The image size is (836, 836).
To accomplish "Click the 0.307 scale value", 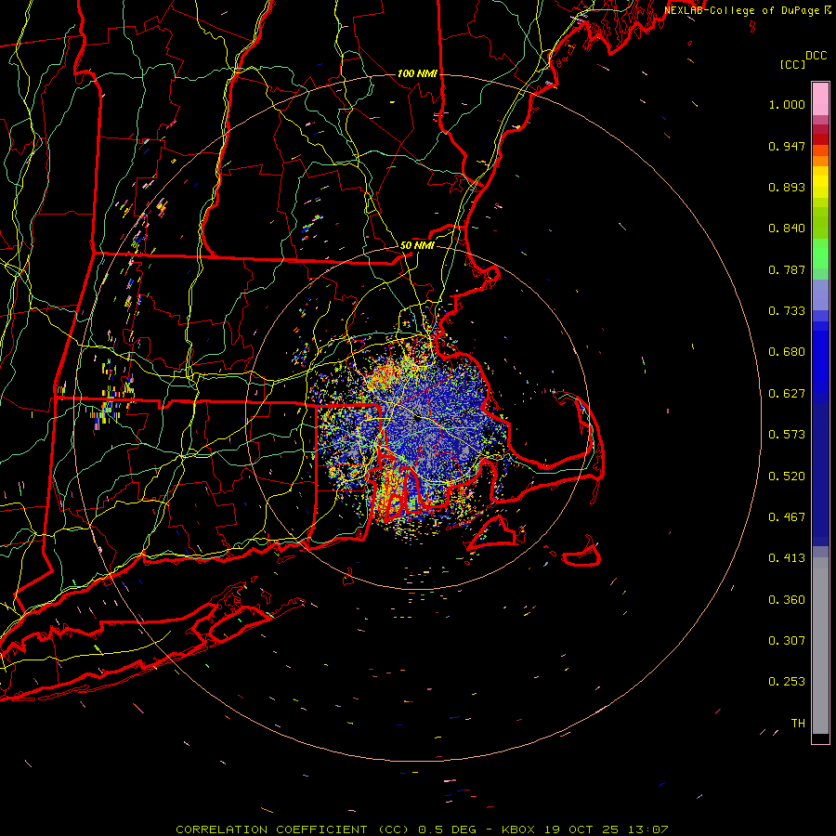I will coord(787,641).
